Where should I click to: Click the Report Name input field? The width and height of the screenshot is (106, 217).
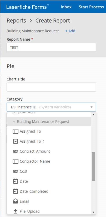tap(51, 47)
